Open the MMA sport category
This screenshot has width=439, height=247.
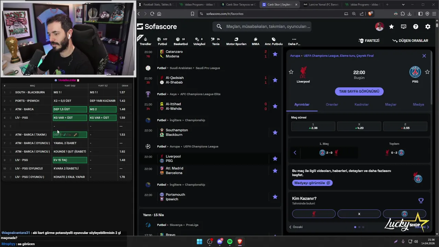[256, 41]
